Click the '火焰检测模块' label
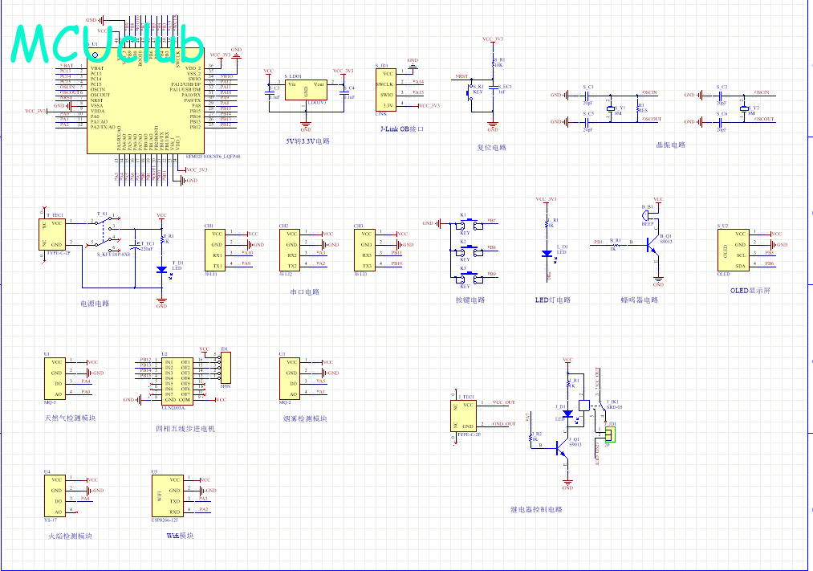Screen dimensions: 813x571 (x=70, y=536)
